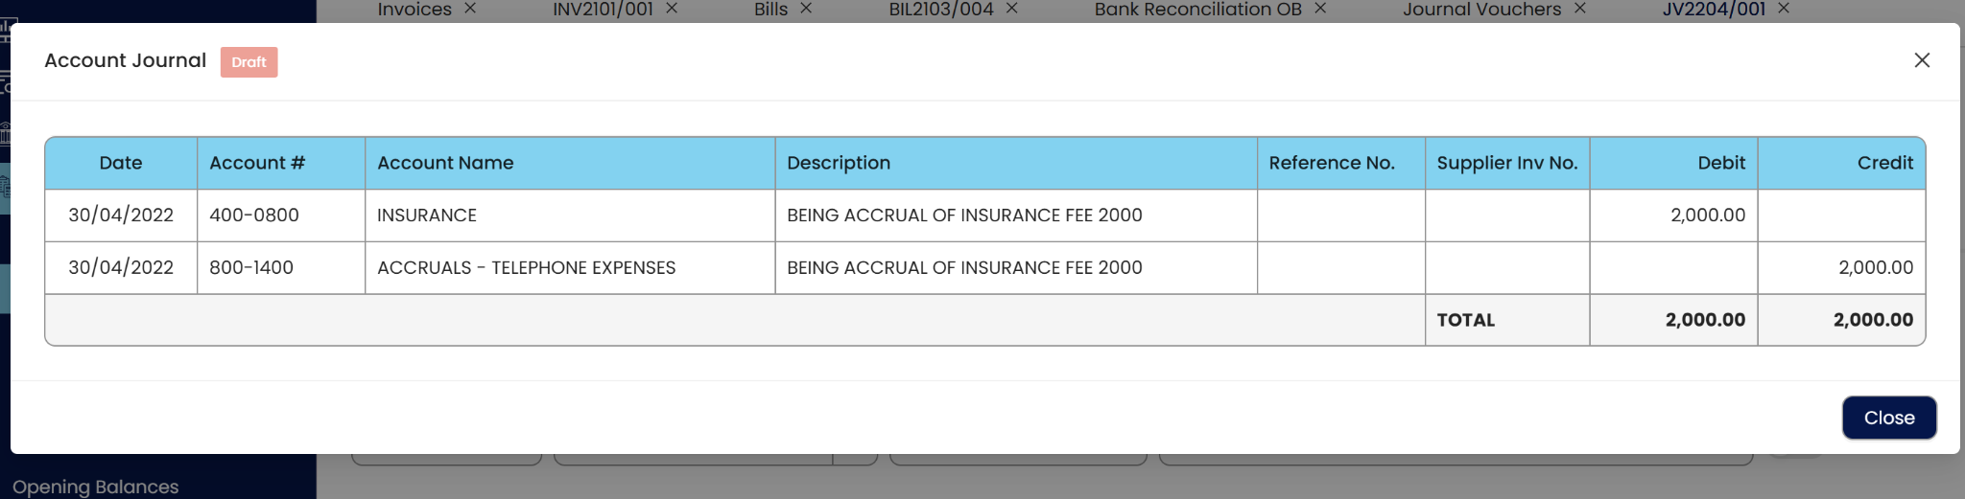Close the Bills tab
The height and width of the screenshot is (499, 1965).
click(806, 9)
